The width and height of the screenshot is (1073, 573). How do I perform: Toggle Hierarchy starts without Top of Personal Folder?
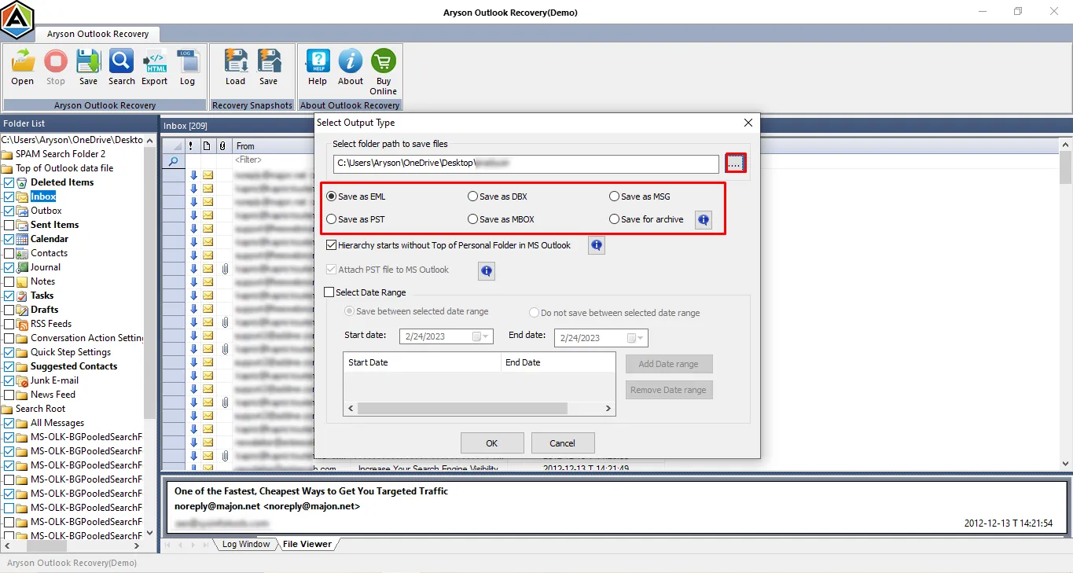(x=332, y=245)
